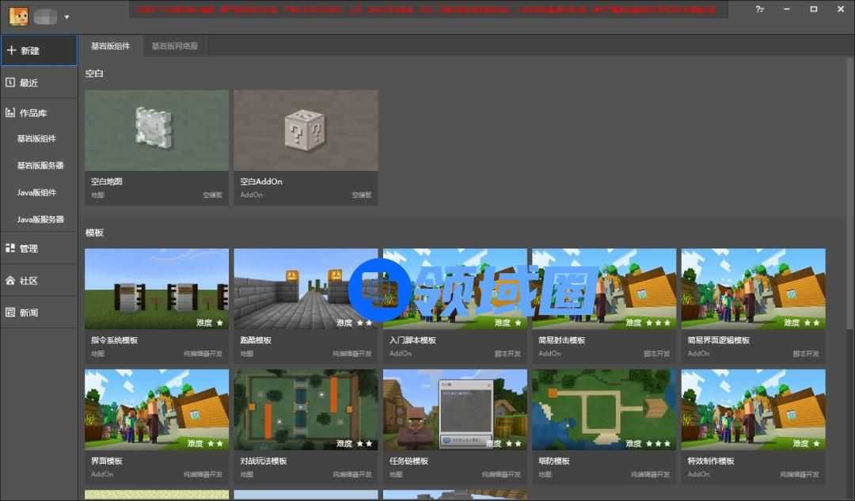This screenshot has height=501, width=855.
Task: Choose the 空白AddOn lucky block thumbnail
Action: [x=305, y=130]
